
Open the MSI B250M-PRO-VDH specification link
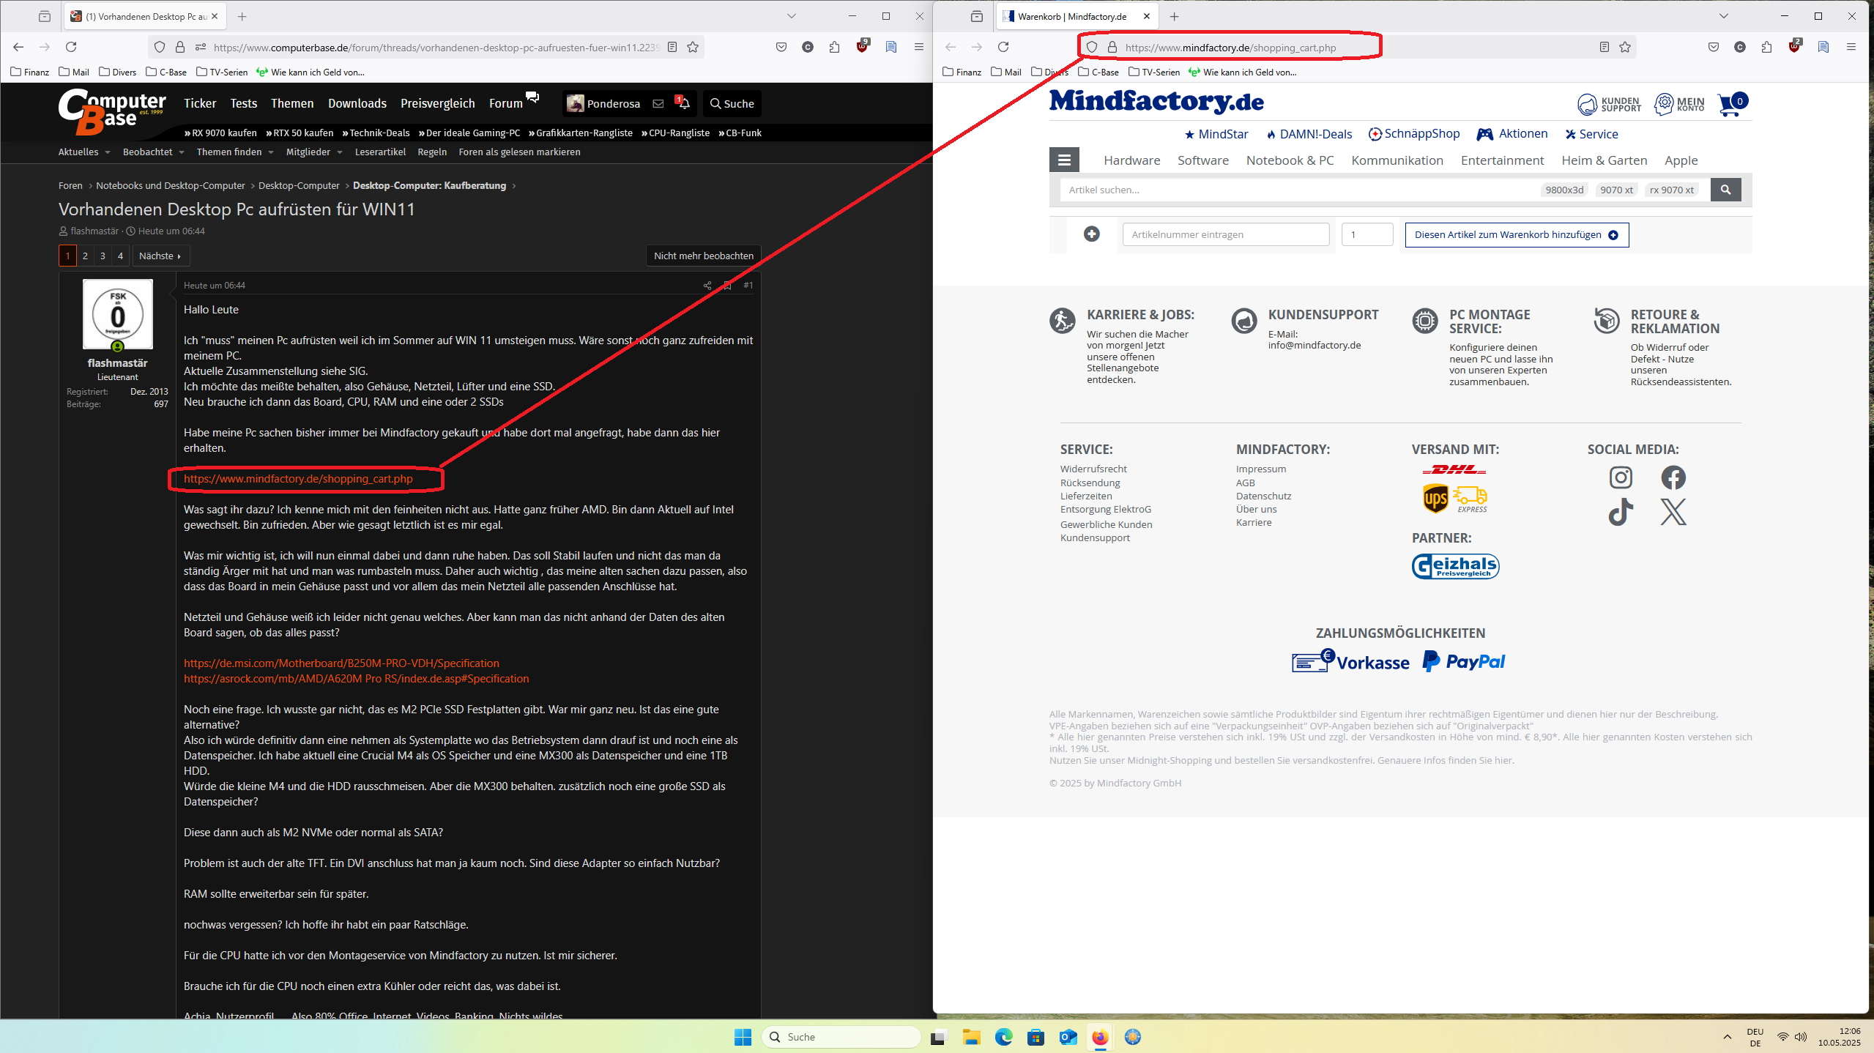[x=341, y=663]
